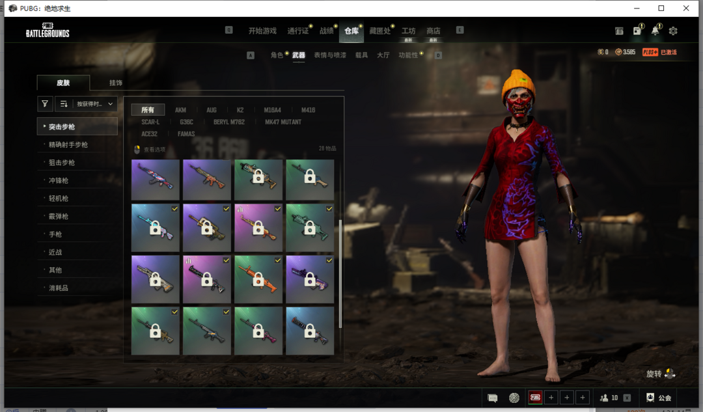Image resolution: width=703 pixels, height=412 pixels.
Task: Filter skins by M416
Action: 308,110
